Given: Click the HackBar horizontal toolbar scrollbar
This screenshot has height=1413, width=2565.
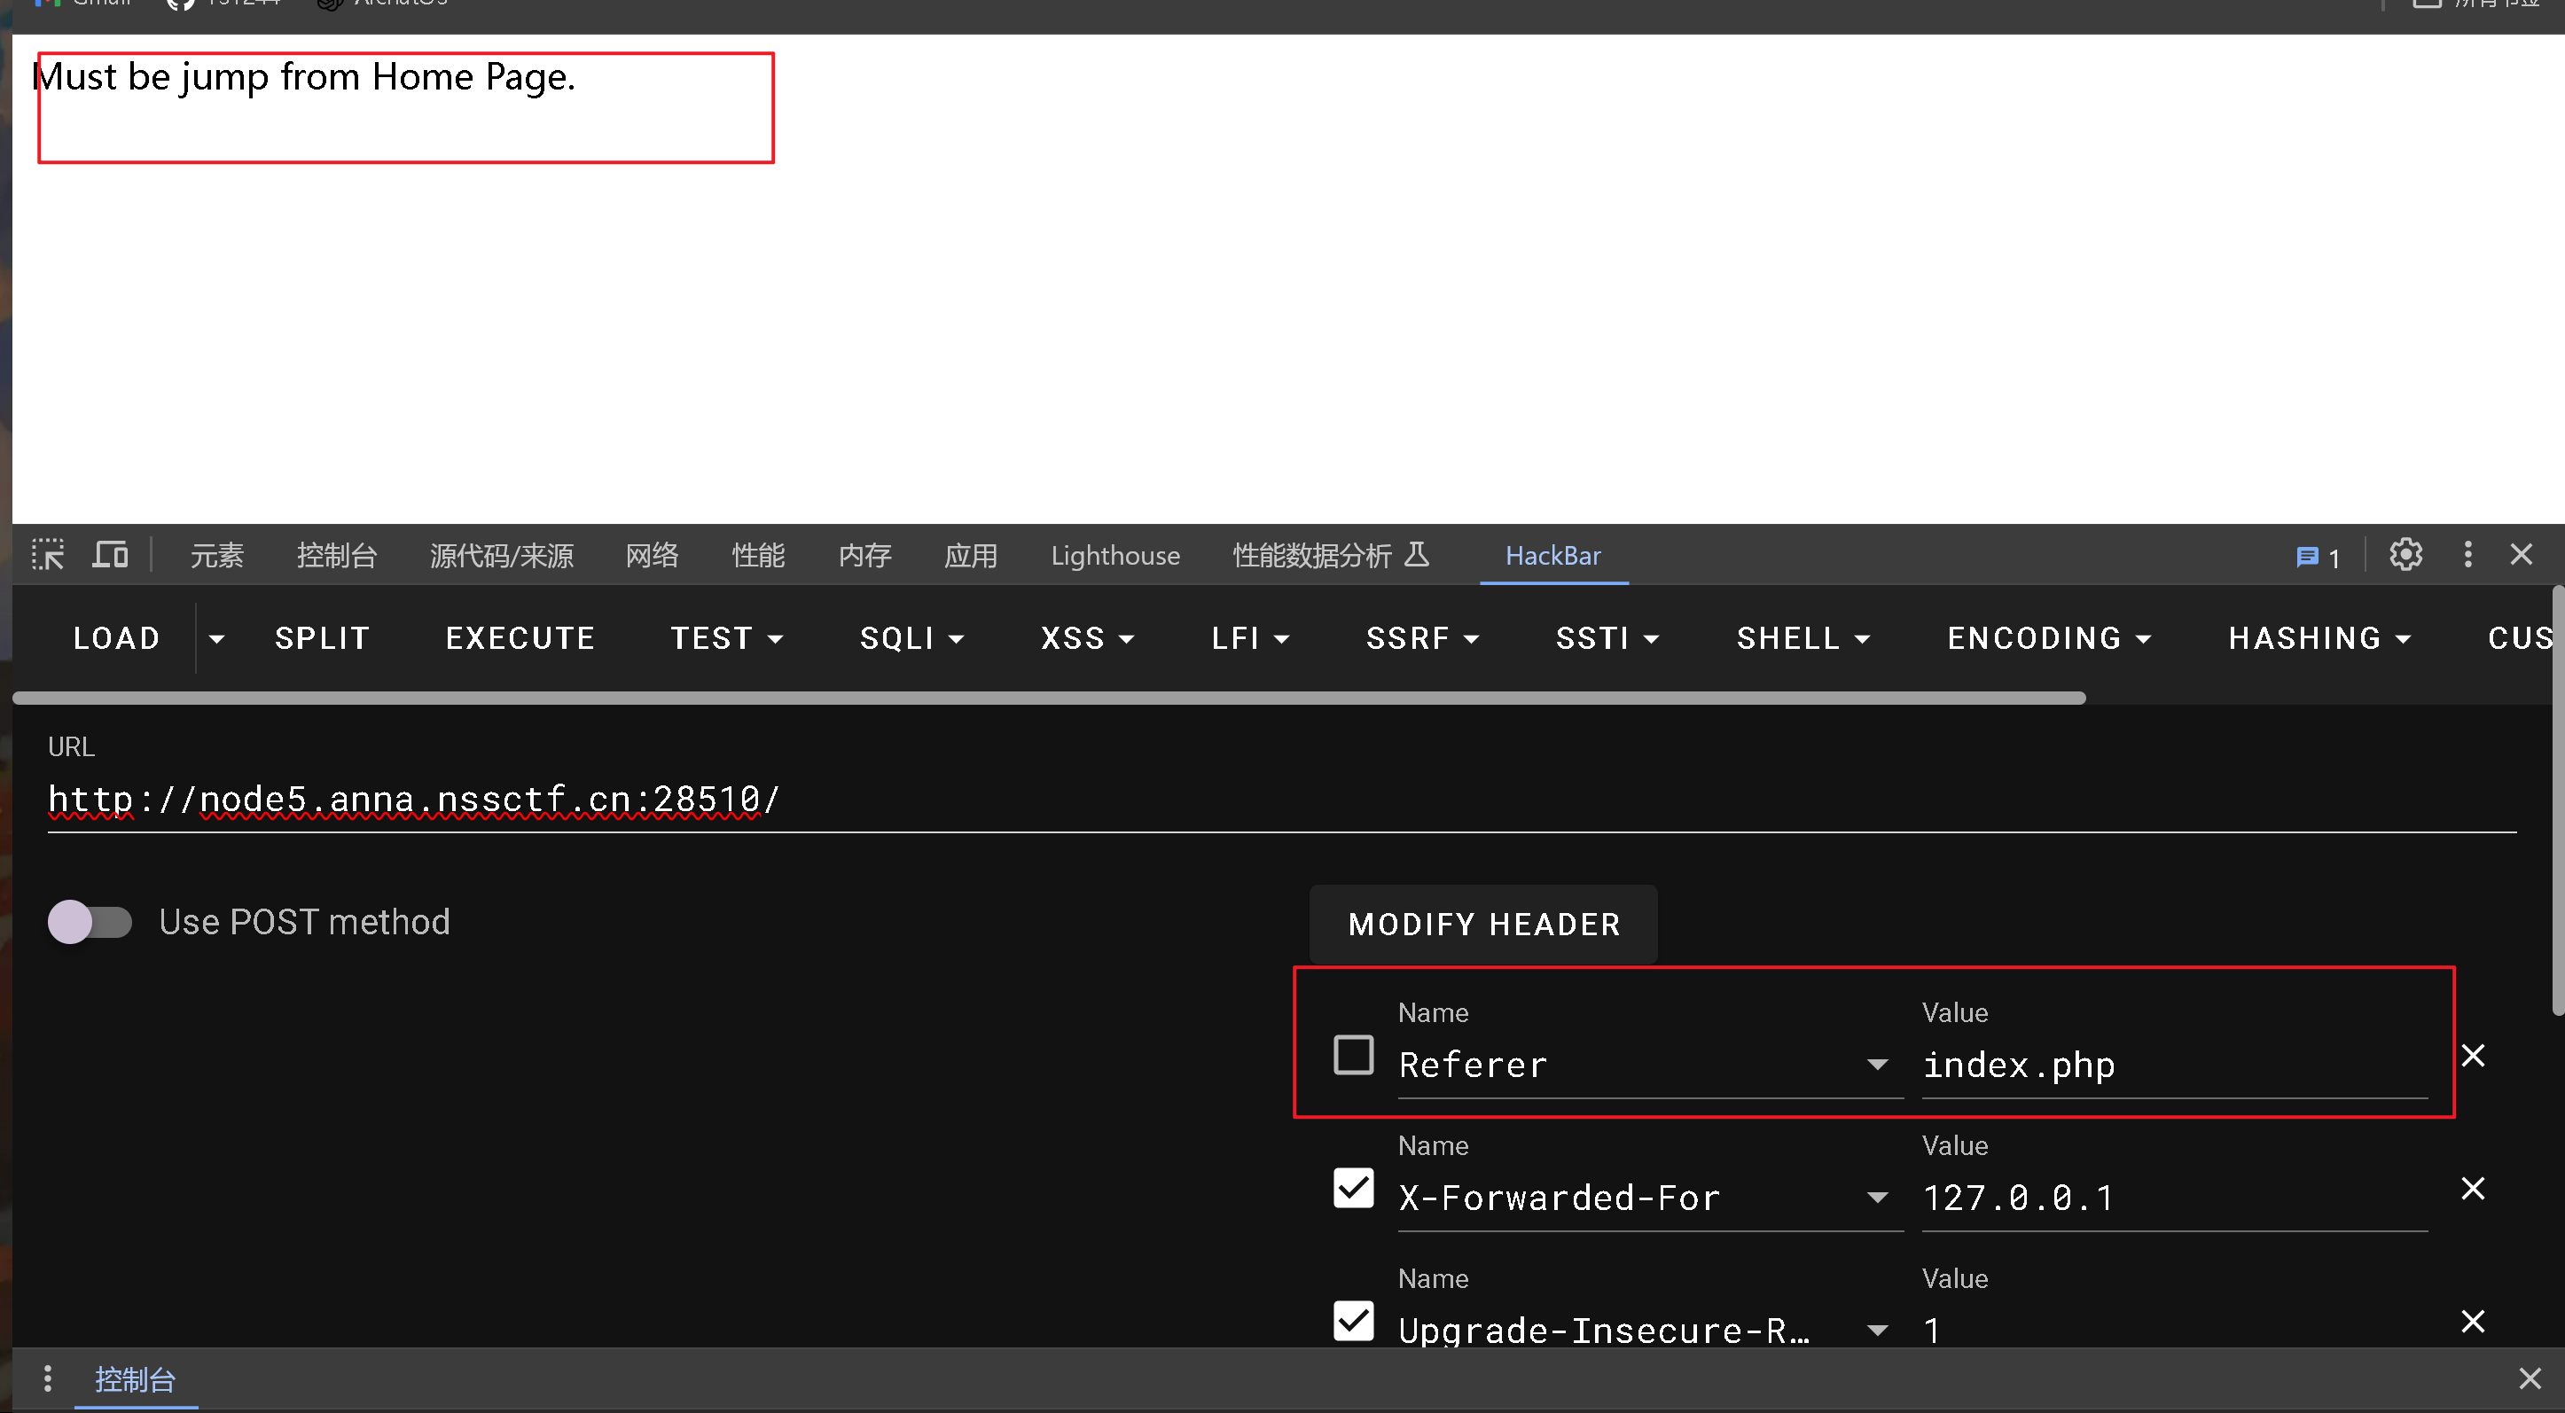Looking at the screenshot, I should [1047, 698].
